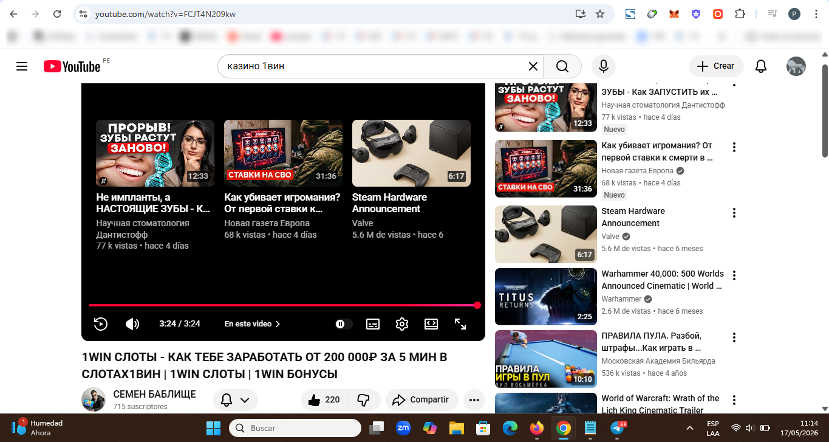
Task: View site information icon in address bar
Action: click(x=84, y=14)
